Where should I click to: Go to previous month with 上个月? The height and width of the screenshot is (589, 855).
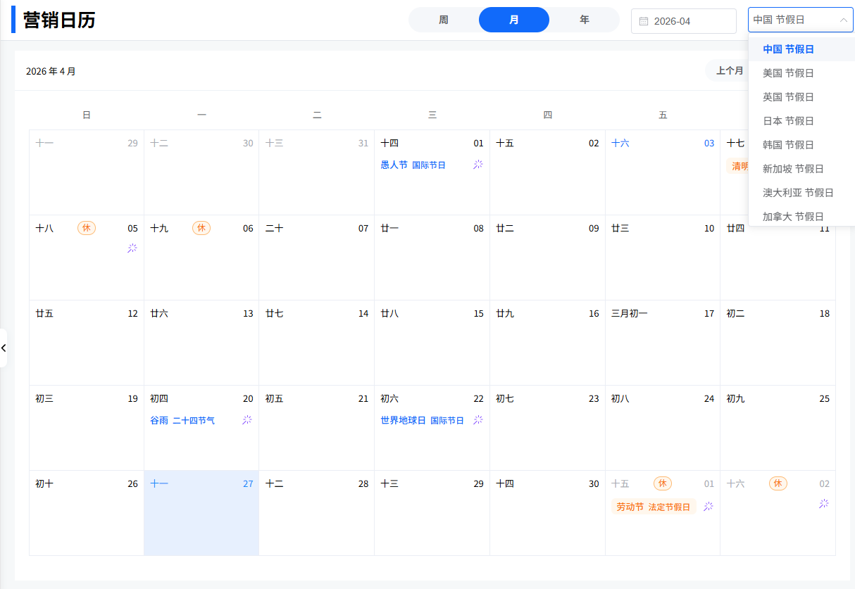point(729,70)
